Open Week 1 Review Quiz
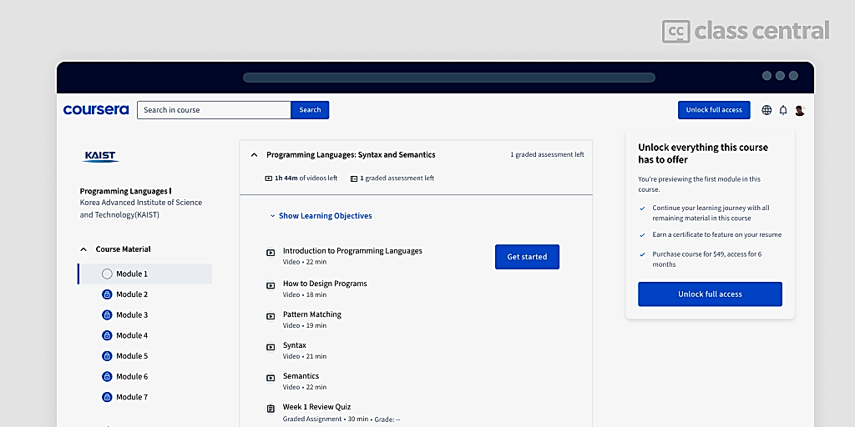 point(316,407)
